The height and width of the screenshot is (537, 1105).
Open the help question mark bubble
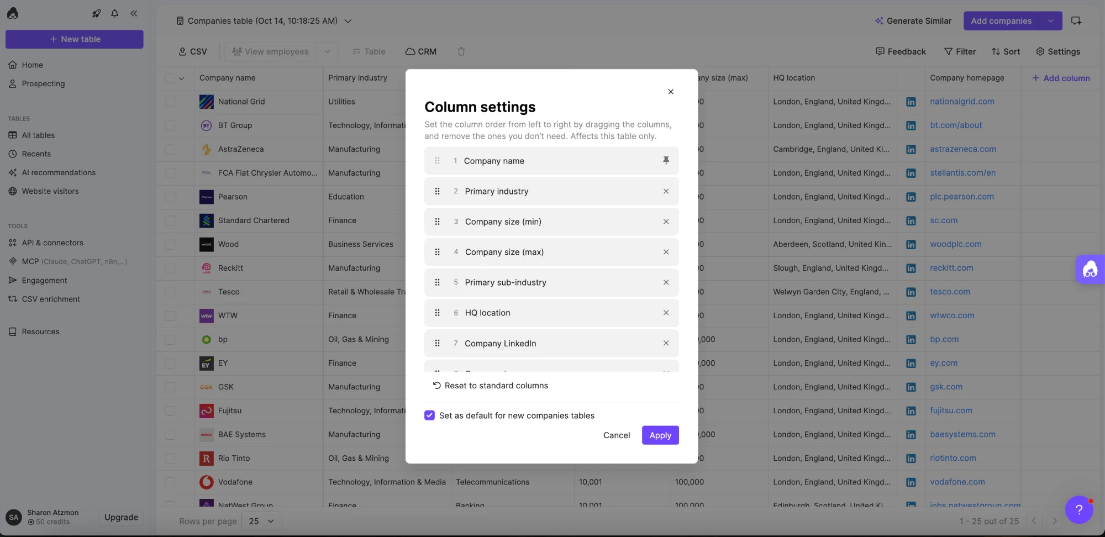click(x=1079, y=509)
